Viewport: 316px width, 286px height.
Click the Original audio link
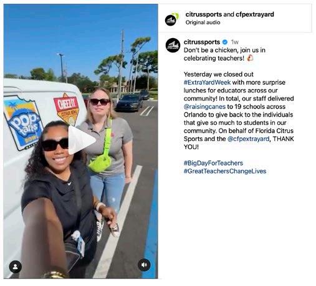coord(203,22)
